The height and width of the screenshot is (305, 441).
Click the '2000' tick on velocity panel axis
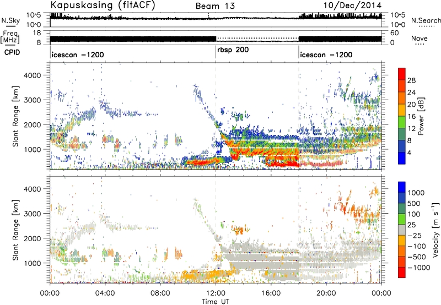(x=32, y=238)
